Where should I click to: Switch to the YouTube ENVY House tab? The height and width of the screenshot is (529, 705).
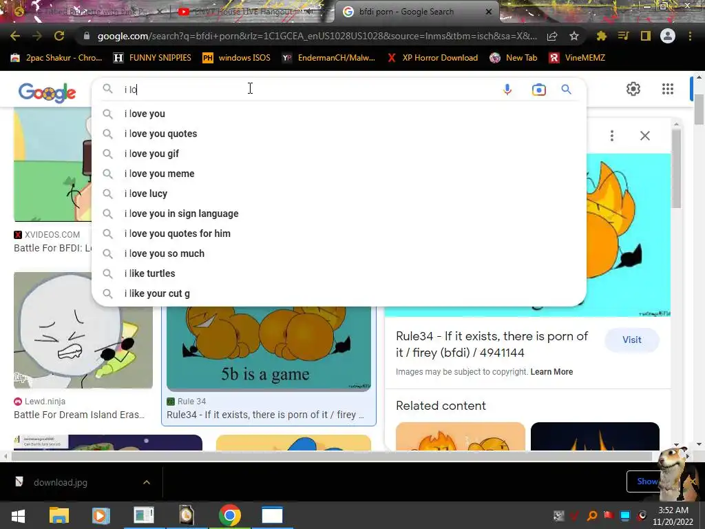[245, 12]
